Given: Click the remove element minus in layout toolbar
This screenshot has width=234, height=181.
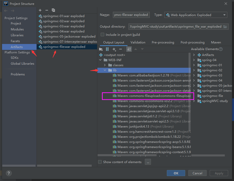Looking at the screenshot, I should tap(121, 49).
